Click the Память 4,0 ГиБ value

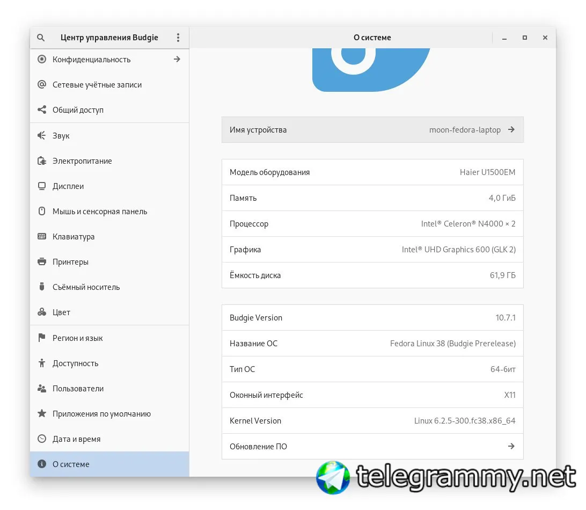pyautogui.click(x=502, y=198)
